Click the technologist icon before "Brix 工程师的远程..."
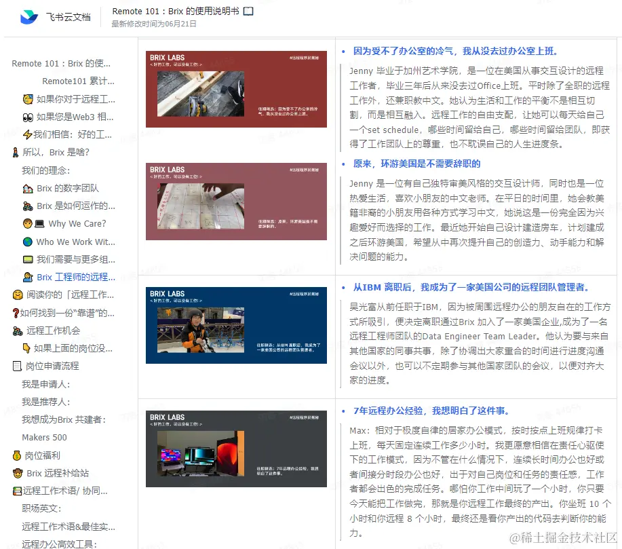The width and height of the screenshot is (622, 549). pos(28,277)
